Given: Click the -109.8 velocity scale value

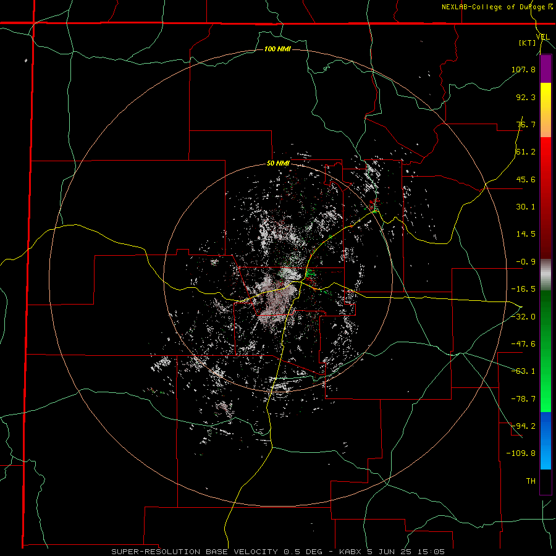Looking at the screenshot, I should (x=521, y=453).
